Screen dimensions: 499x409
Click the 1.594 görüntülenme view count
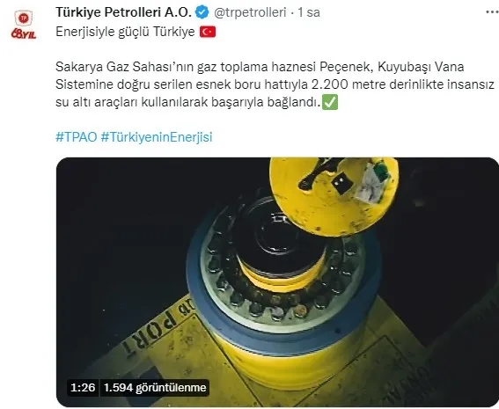click(155, 387)
